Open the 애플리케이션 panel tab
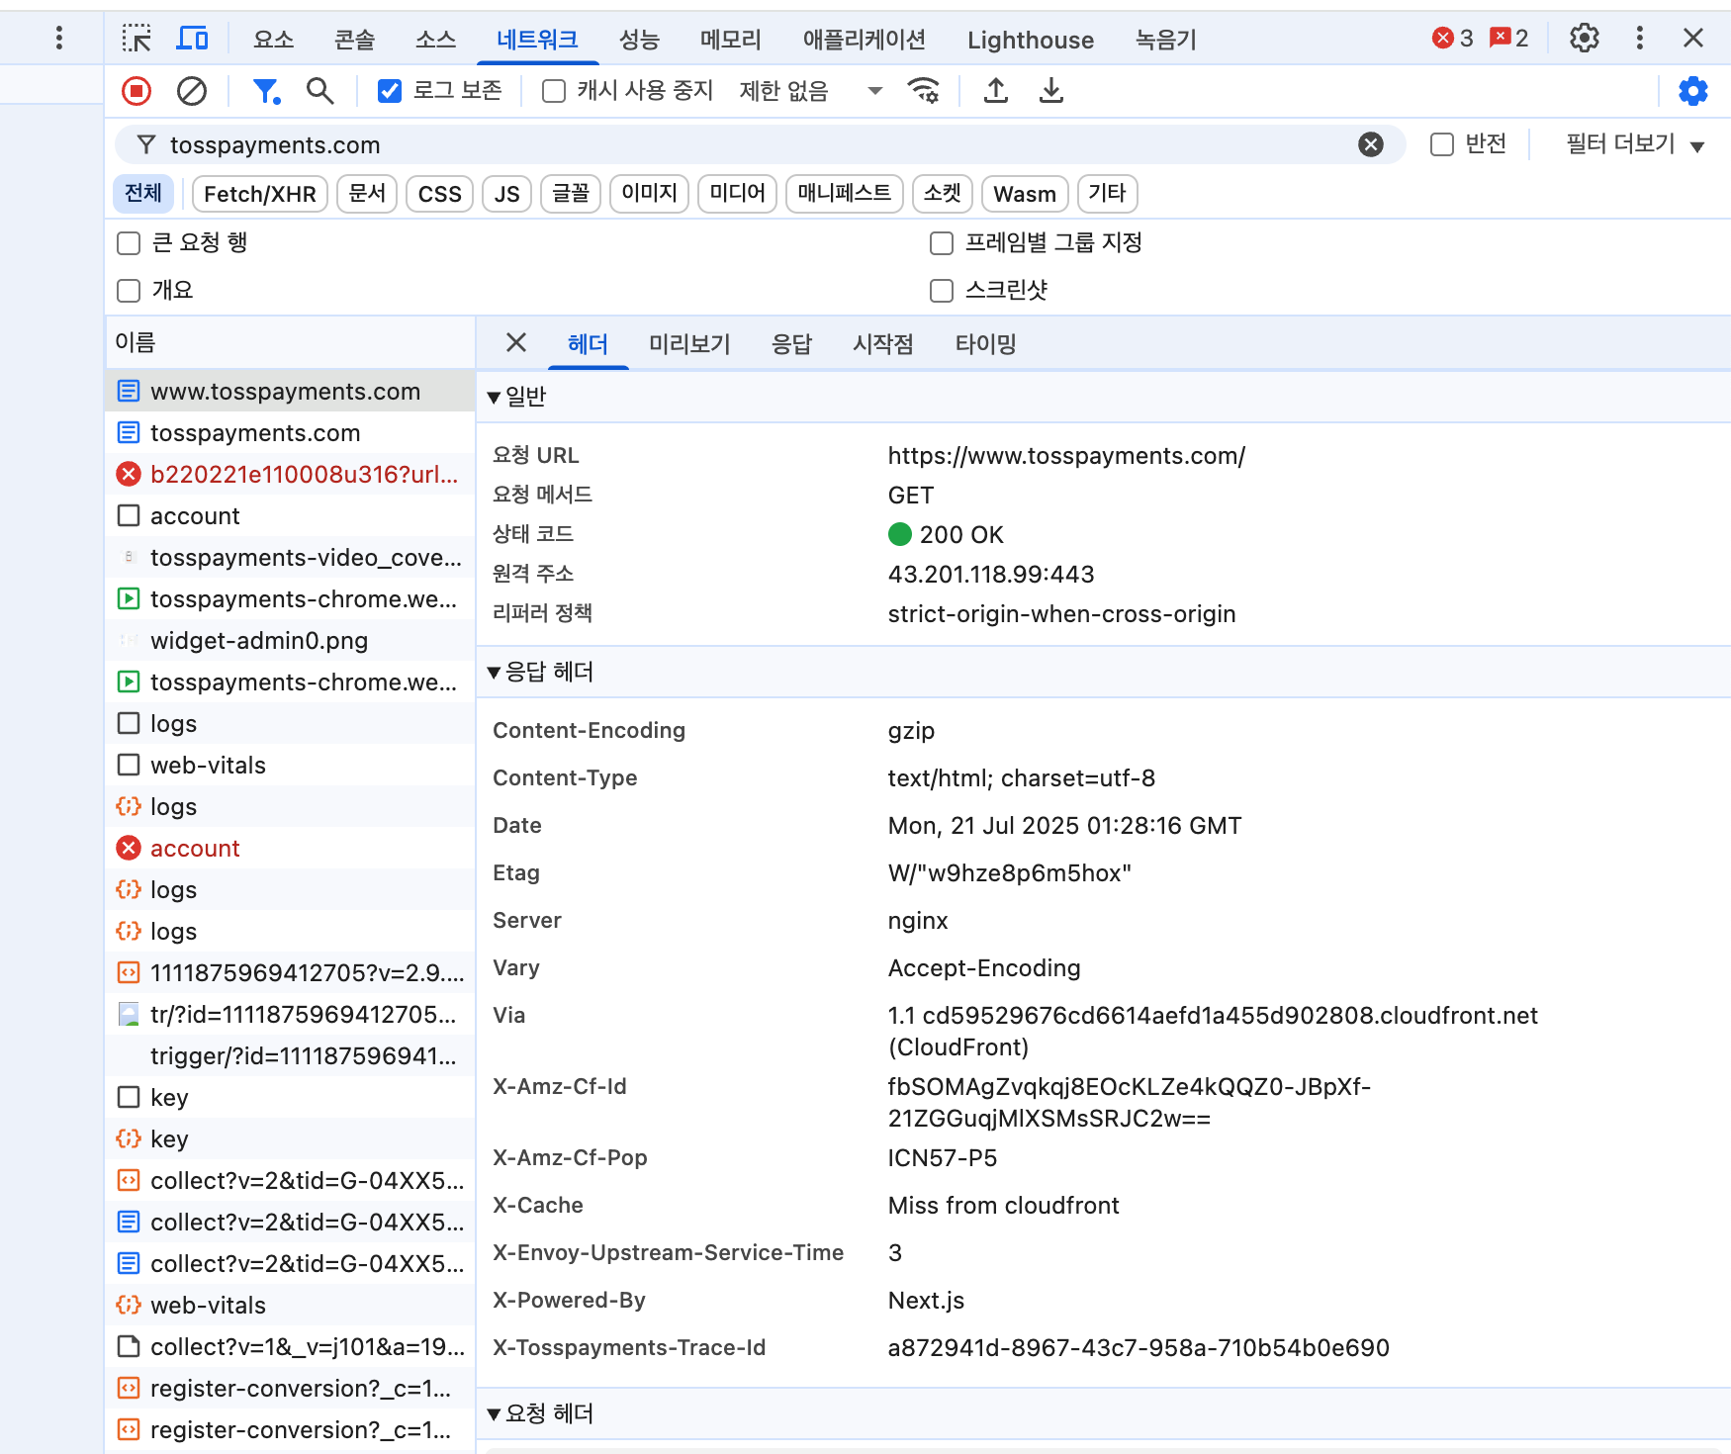Image resolution: width=1731 pixels, height=1454 pixels. [865, 40]
